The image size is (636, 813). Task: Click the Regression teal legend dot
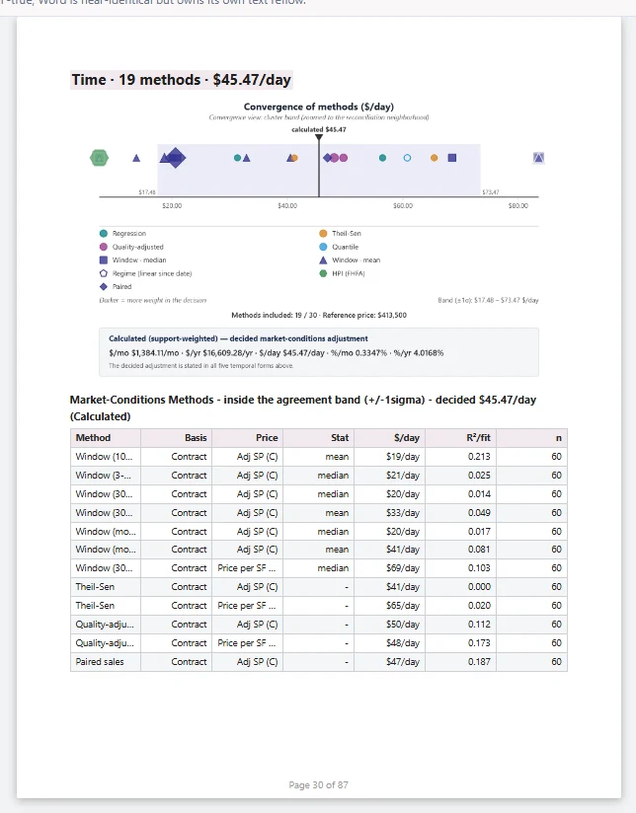coord(104,233)
